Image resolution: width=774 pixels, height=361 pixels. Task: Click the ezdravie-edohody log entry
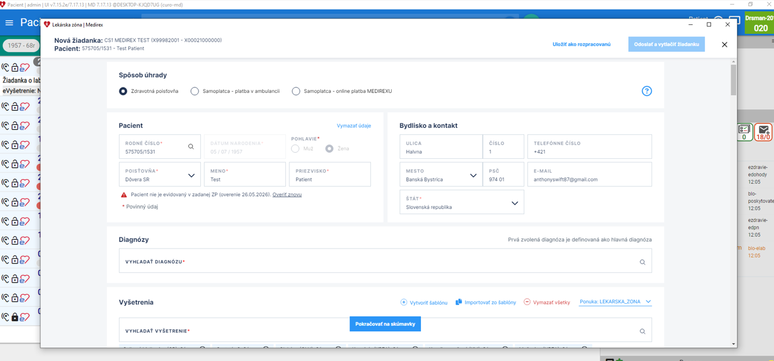click(x=758, y=175)
